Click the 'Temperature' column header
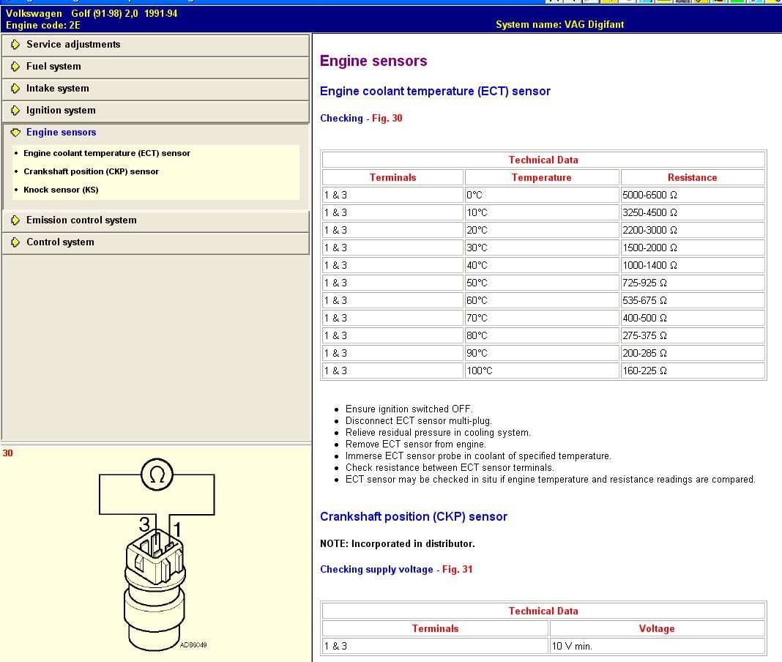 542,178
